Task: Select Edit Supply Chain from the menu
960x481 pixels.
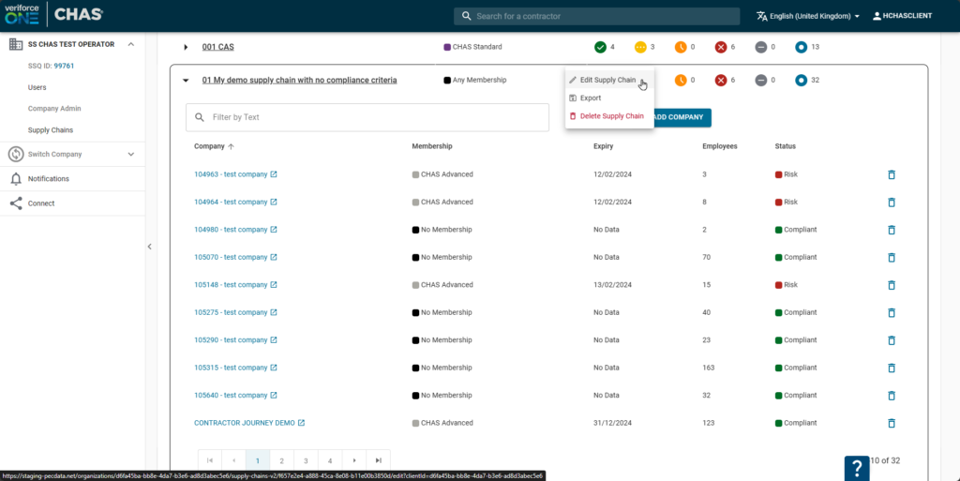Action: [x=609, y=81]
